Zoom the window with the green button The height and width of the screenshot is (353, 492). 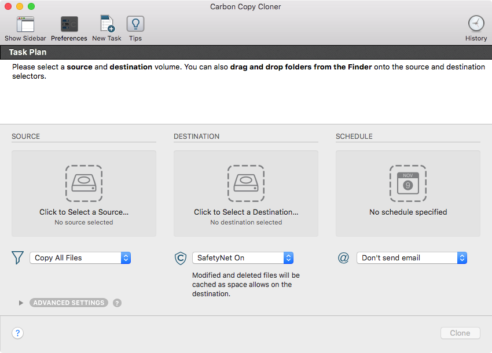click(x=31, y=6)
